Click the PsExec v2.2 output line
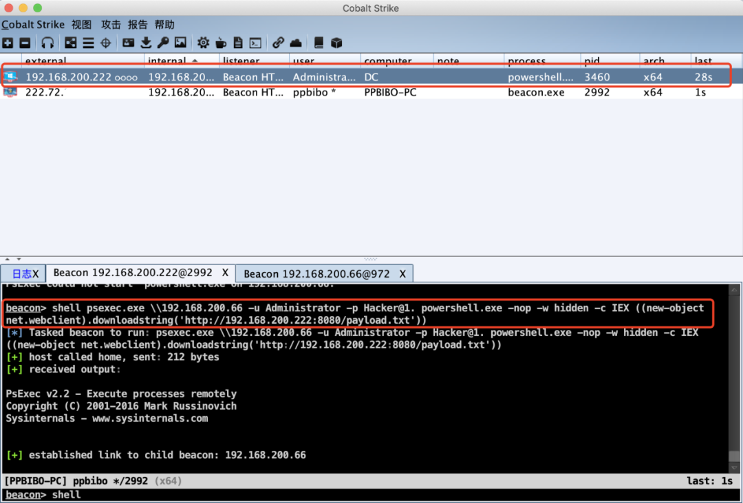Image resolution: width=743 pixels, height=503 pixels. pos(121,394)
